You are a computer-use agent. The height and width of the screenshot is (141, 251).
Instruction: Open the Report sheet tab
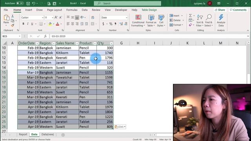(x=23, y=134)
